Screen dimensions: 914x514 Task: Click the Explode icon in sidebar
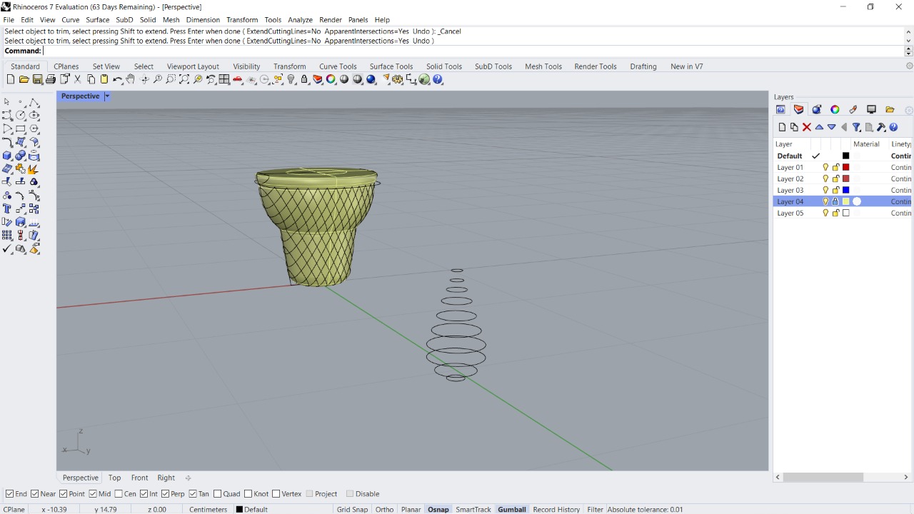coord(34,168)
